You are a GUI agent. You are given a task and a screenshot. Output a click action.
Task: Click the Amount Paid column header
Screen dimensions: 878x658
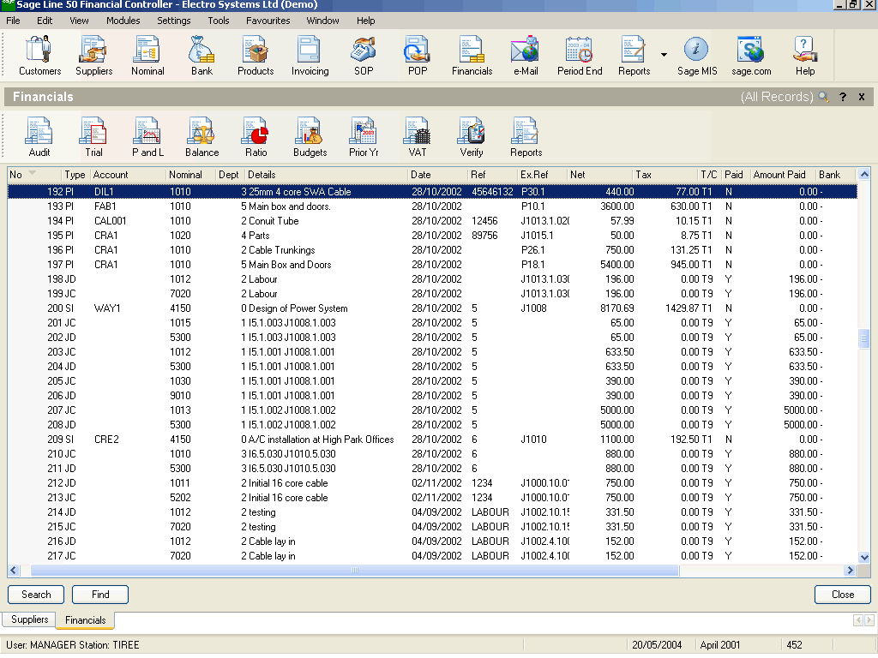[783, 175]
